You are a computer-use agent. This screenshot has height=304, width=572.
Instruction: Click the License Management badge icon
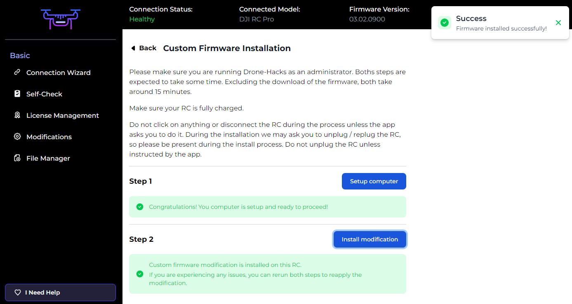17,115
